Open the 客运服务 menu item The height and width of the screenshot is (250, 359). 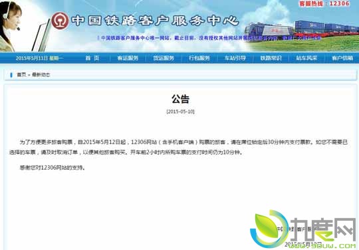point(128,58)
